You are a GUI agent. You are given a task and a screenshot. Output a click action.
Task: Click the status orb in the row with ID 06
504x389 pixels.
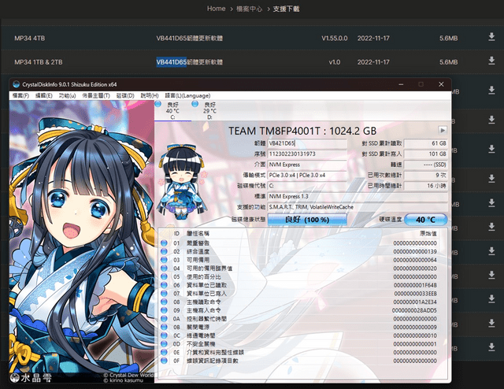click(164, 285)
